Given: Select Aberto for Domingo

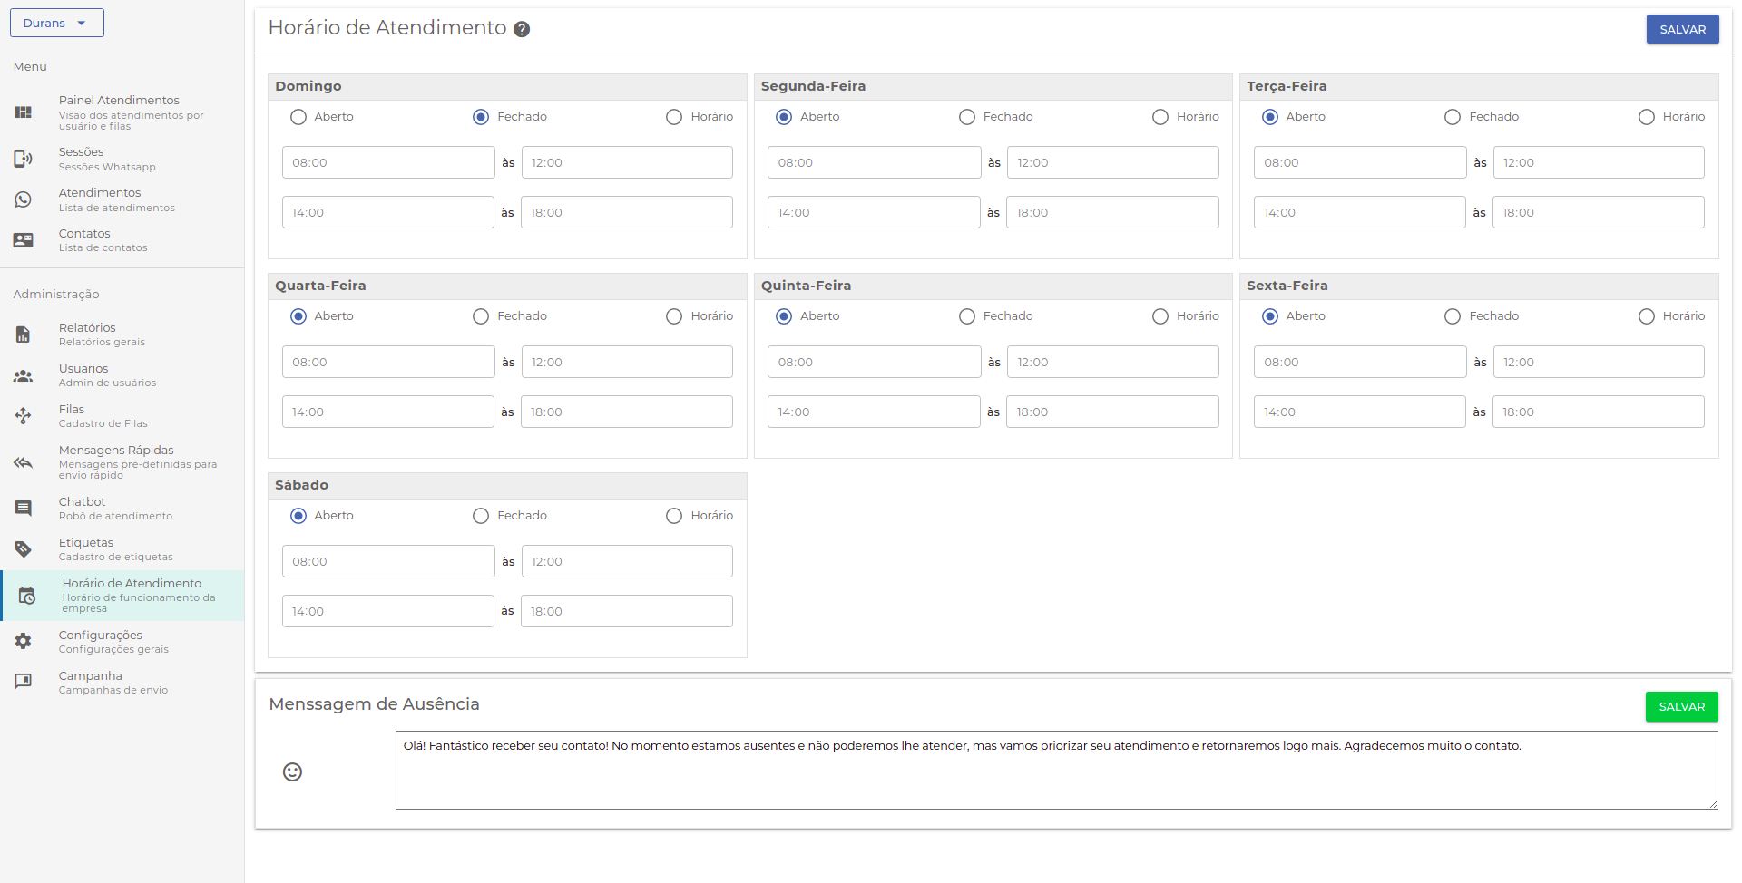Looking at the screenshot, I should [x=298, y=117].
